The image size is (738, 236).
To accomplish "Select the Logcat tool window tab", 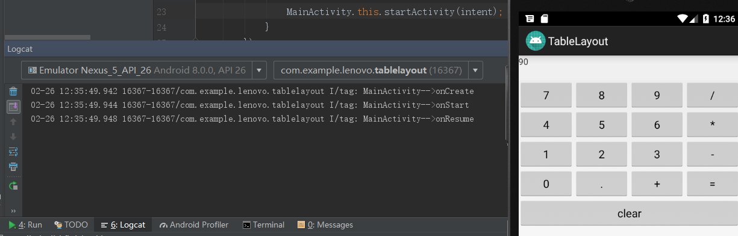I will coord(124,225).
